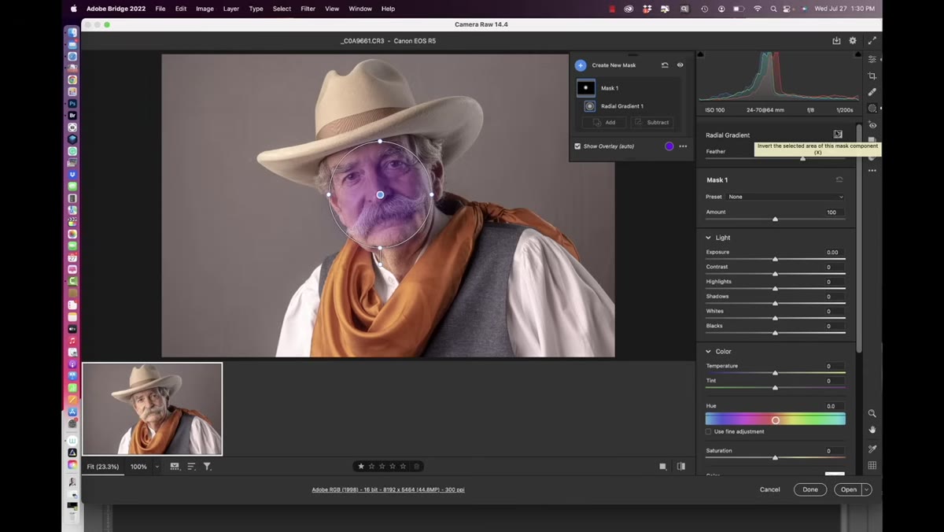Open the zoom level dropdown arrow
Screen dimensions: 944x532
click(x=157, y=467)
